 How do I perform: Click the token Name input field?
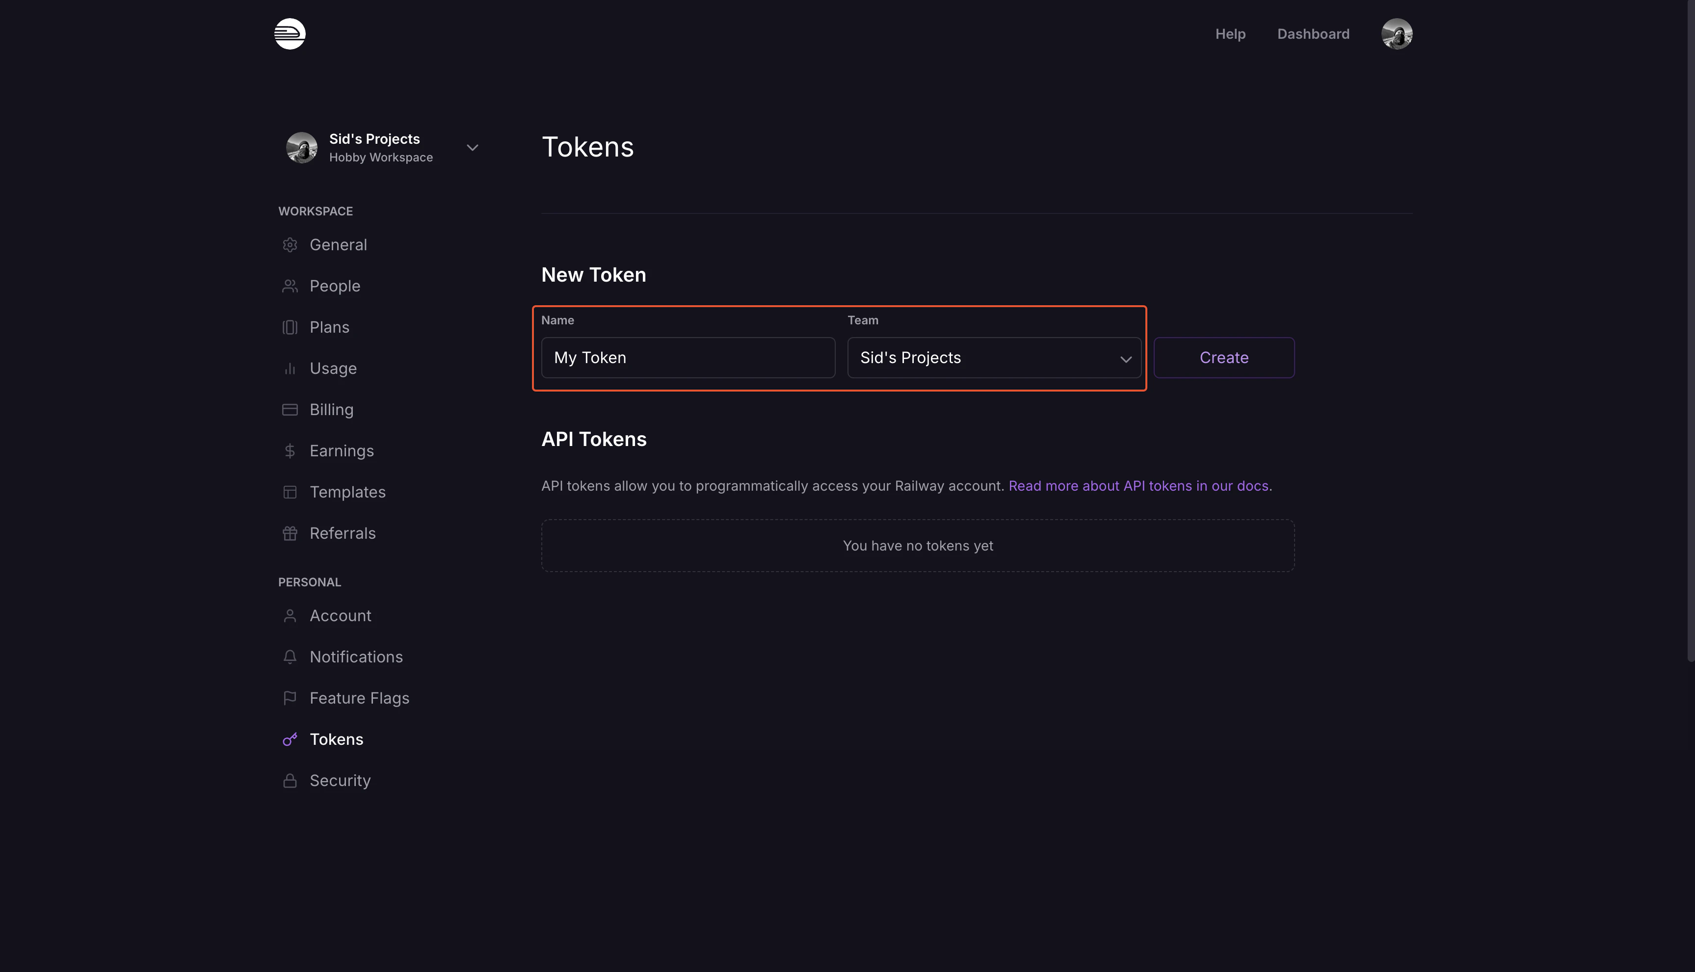689,358
